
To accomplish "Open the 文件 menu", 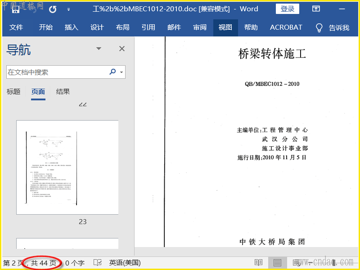I will coord(16,27).
